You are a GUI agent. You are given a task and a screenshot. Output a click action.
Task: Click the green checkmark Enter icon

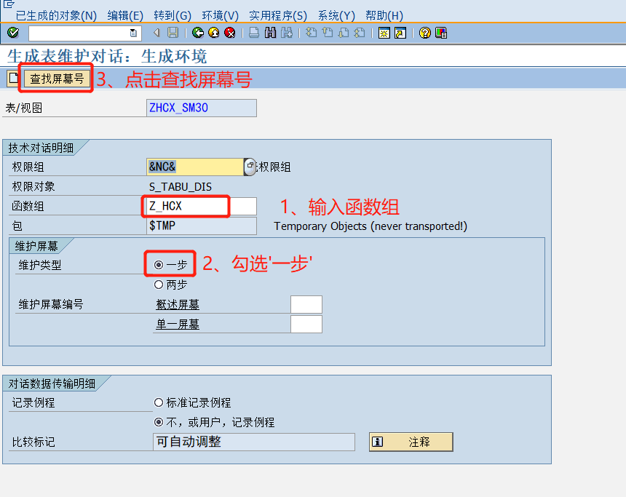point(12,32)
